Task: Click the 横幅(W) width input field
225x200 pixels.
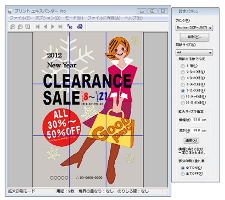Action: 196,120
